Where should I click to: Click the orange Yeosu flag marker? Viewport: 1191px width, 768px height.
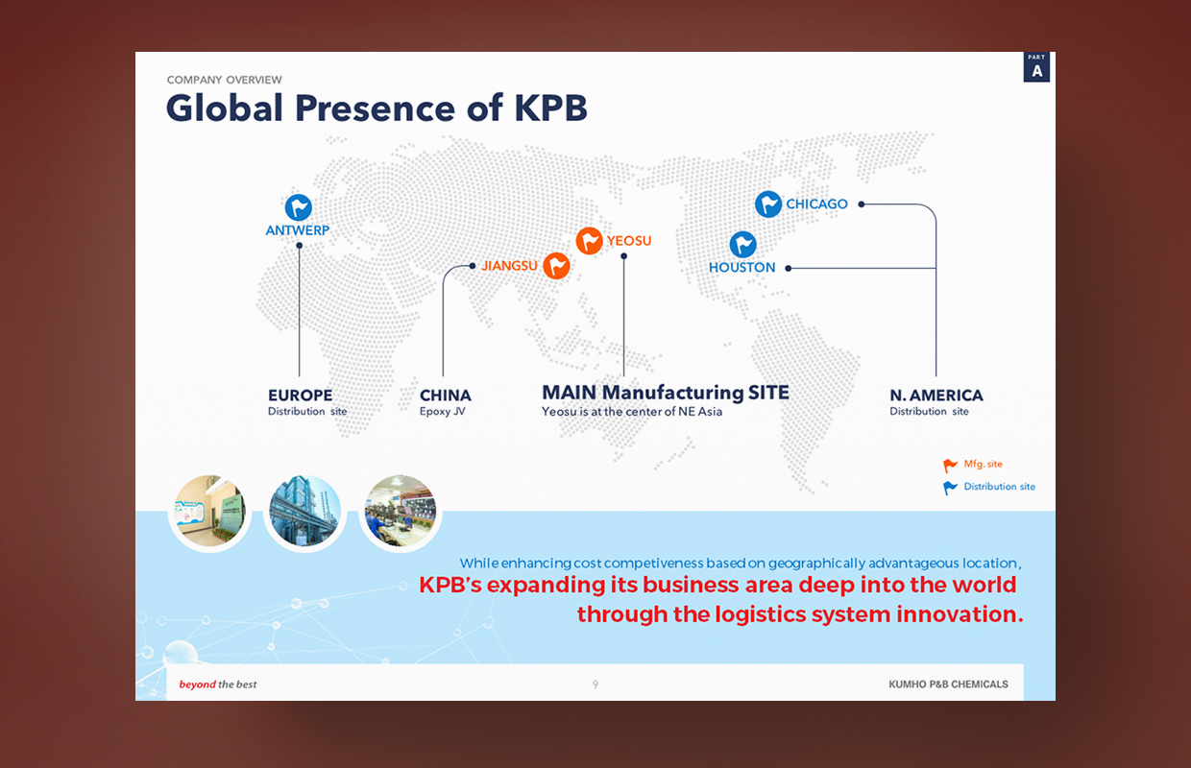coord(589,241)
